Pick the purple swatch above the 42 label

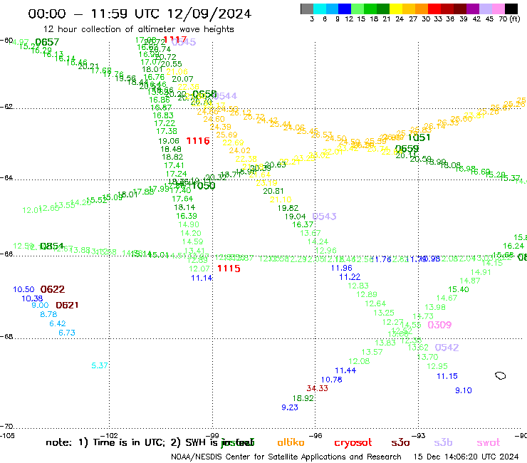473,9
